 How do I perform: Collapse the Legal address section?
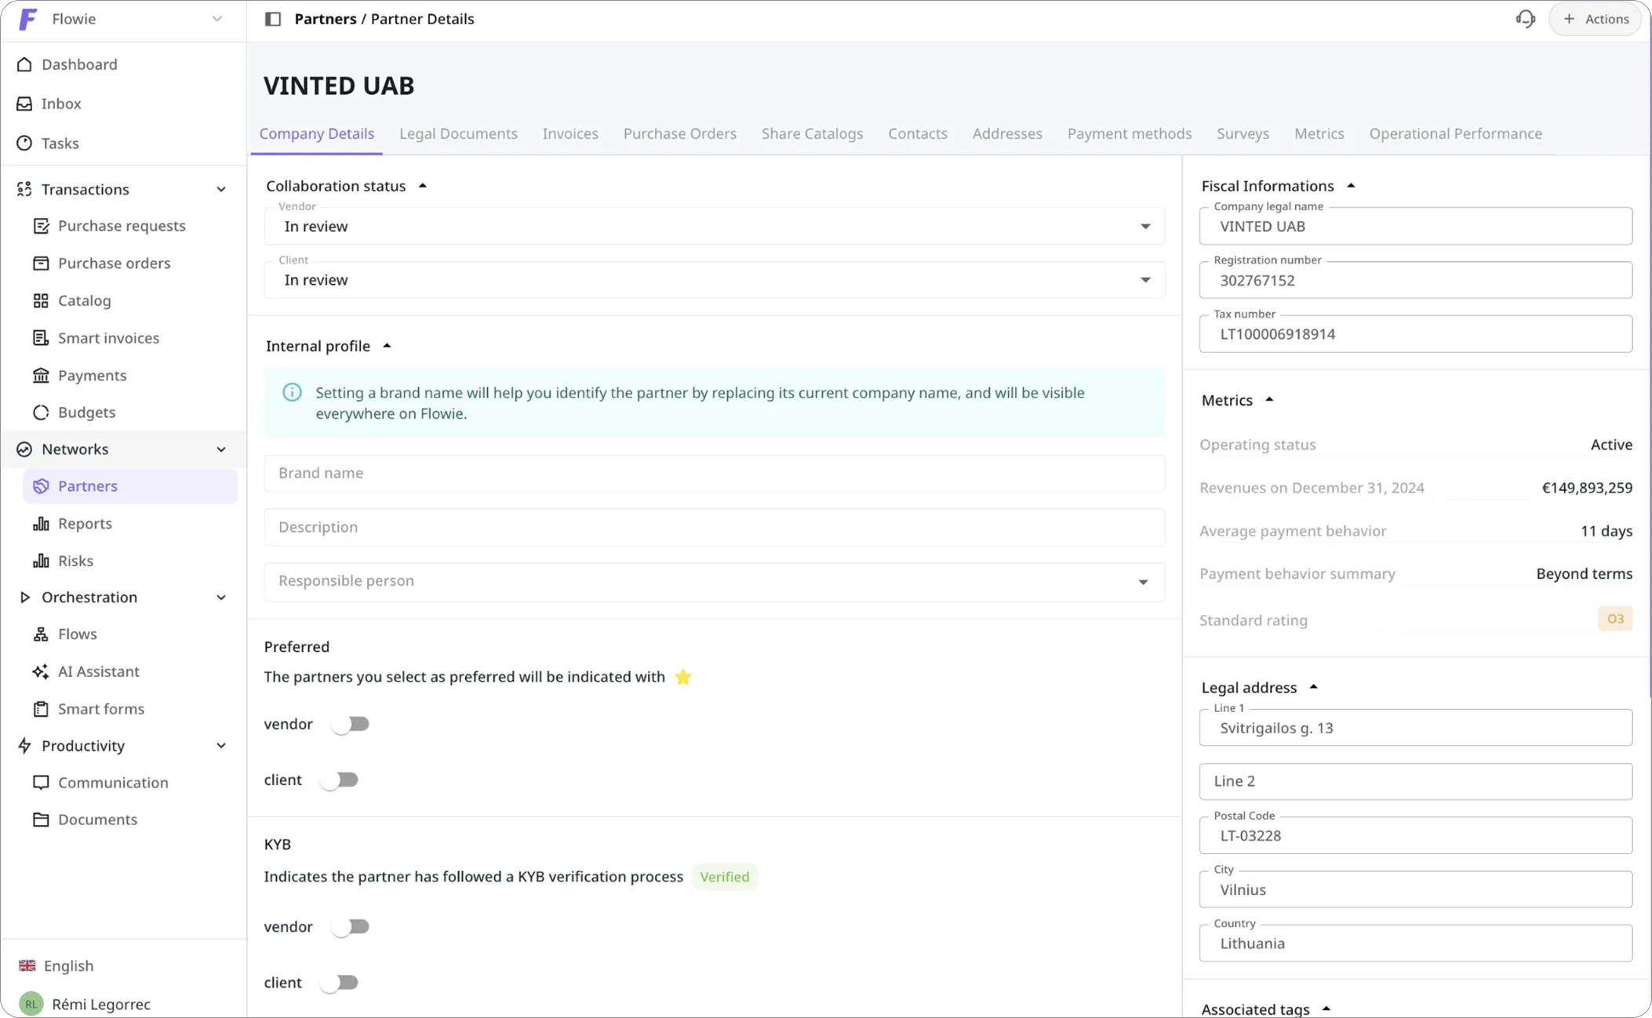point(1314,687)
